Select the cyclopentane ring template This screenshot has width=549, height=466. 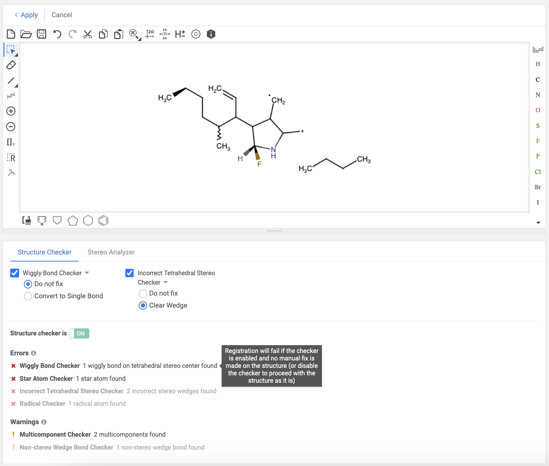pos(73,221)
